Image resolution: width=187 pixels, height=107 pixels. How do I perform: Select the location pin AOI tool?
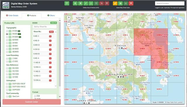[x=80, y=3]
